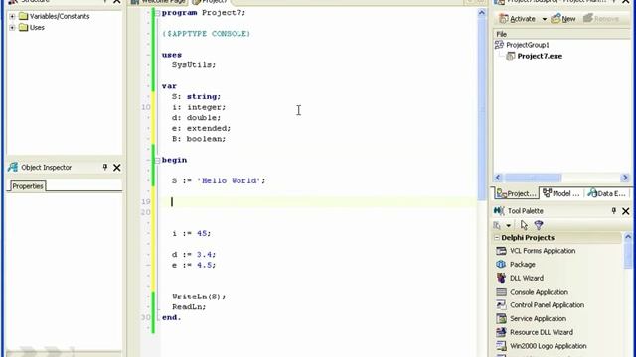Screen dimensions: 636x357
Task: Click the VCL Forms Application icon
Action: [x=501, y=251]
